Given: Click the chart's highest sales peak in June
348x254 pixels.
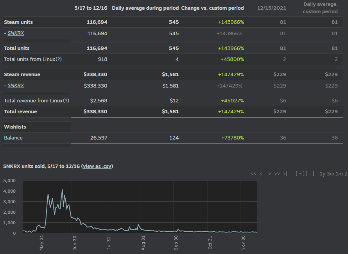Looking at the screenshot, I should 62,190.
